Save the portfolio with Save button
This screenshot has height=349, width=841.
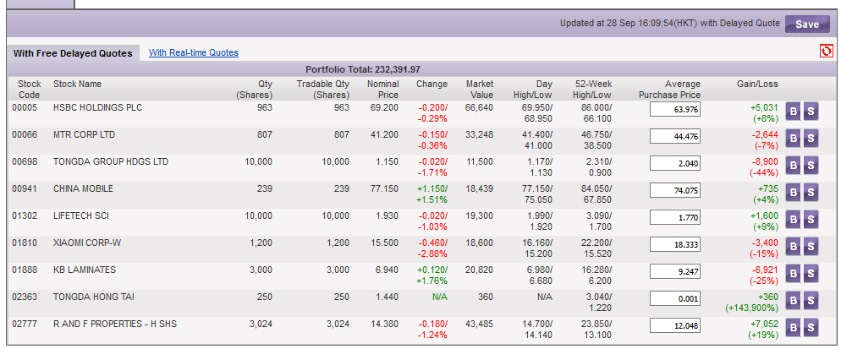pyautogui.click(x=806, y=25)
